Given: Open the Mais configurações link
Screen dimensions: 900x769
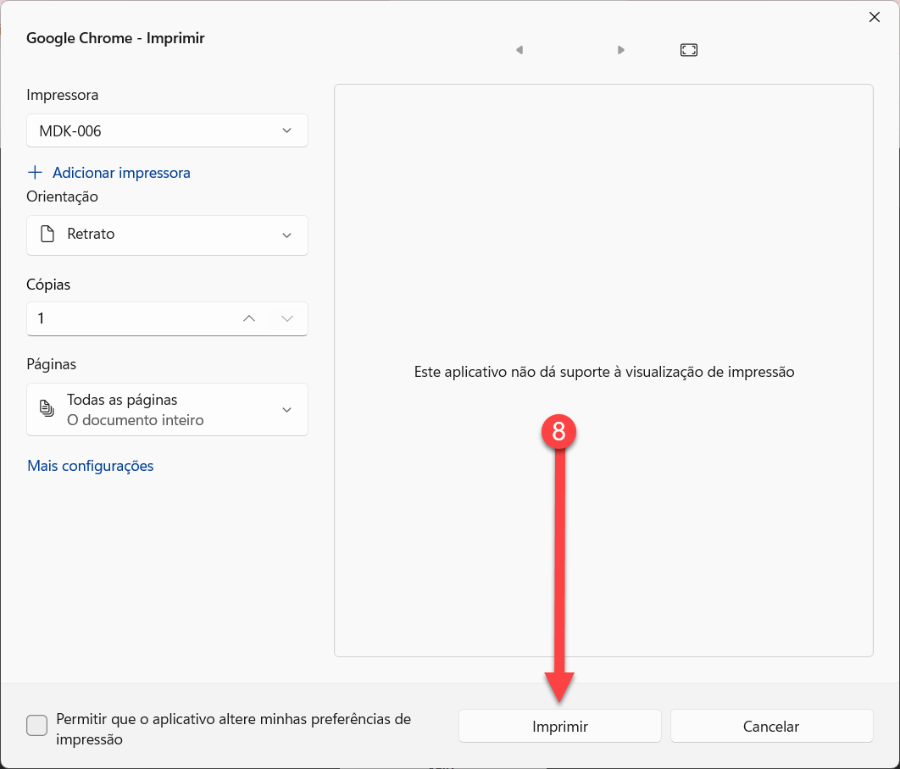Looking at the screenshot, I should coord(91,466).
